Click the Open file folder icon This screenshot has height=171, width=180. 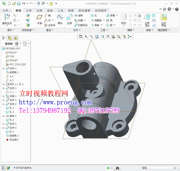tap(14, 4)
